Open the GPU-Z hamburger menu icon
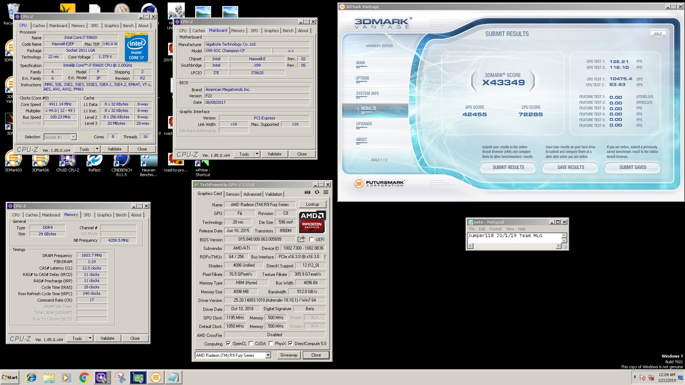685x385 pixels. (326, 192)
